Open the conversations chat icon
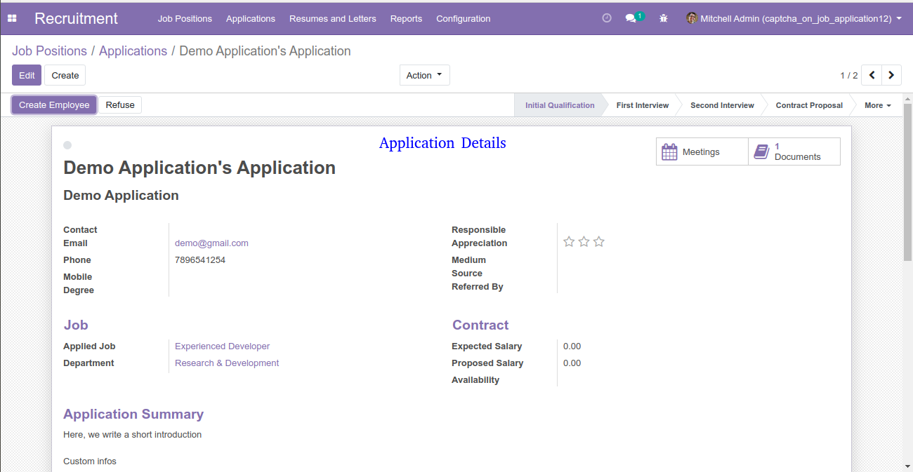 point(631,18)
